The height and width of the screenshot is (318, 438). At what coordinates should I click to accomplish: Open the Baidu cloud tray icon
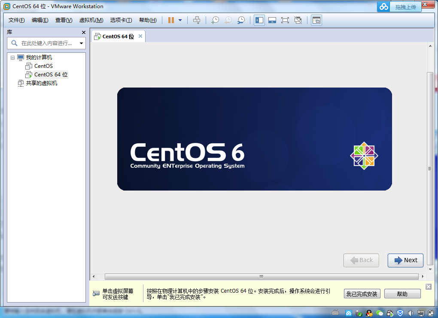point(348,313)
